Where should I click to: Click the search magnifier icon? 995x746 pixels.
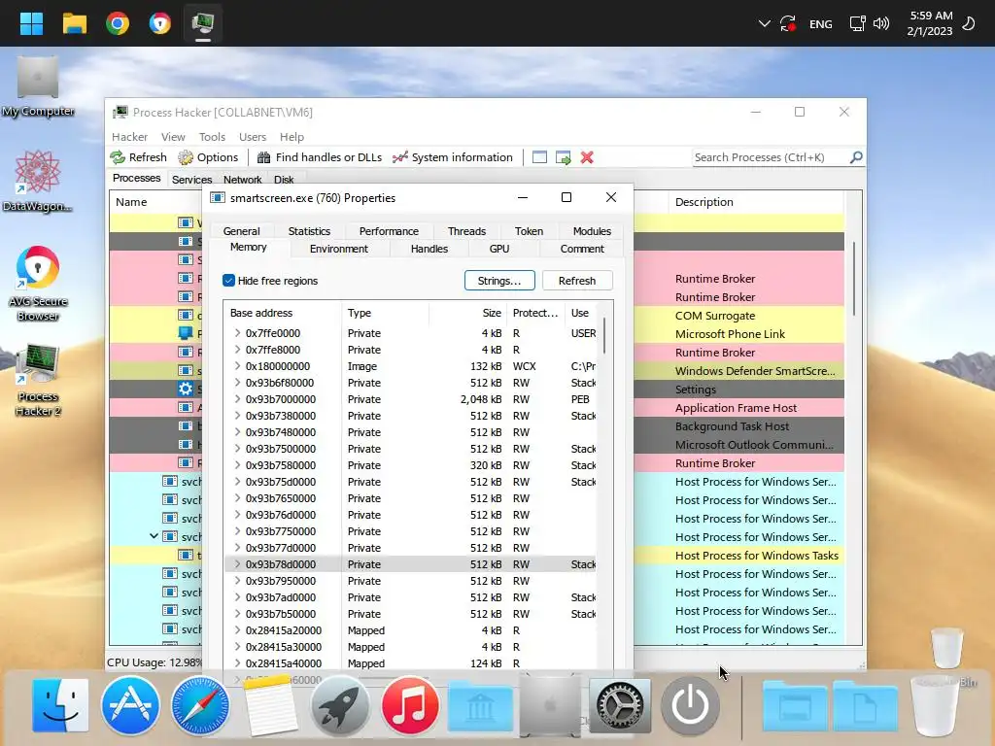pyautogui.click(x=856, y=156)
